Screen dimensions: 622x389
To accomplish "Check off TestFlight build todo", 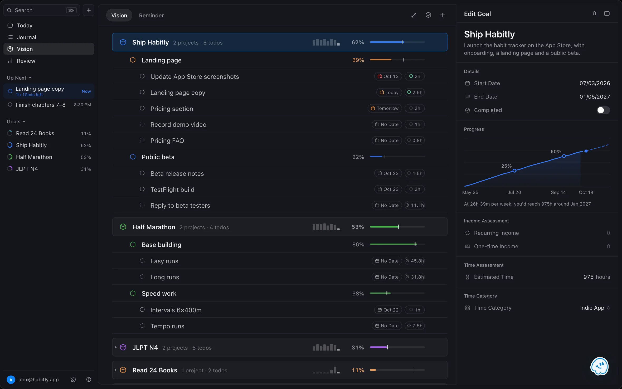I will [x=142, y=189].
